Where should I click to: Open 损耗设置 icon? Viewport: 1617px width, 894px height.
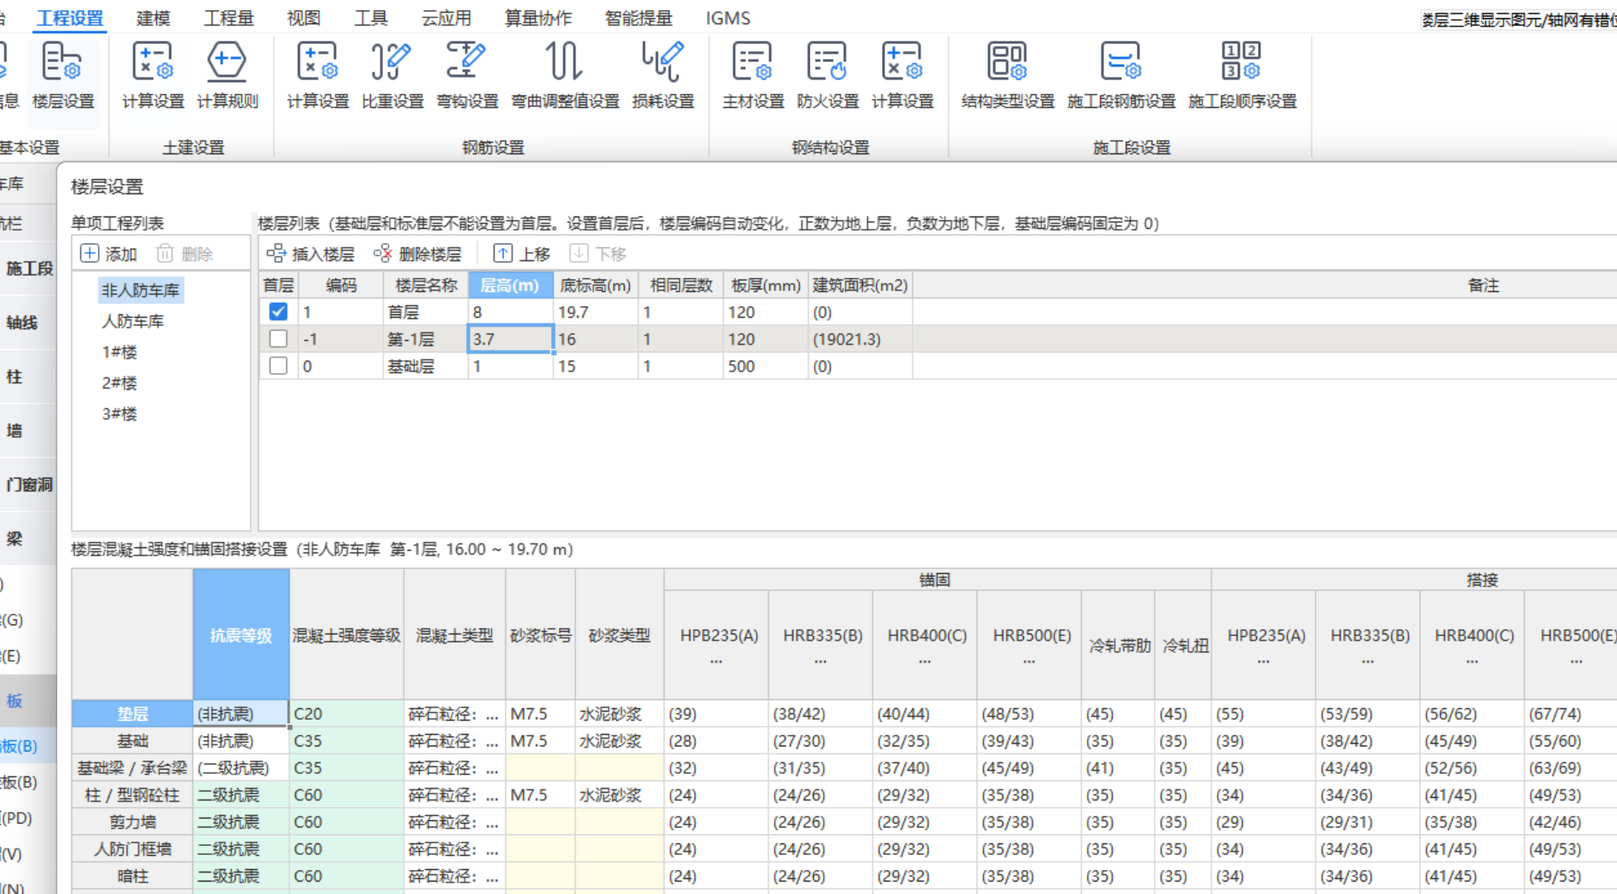(x=663, y=76)
